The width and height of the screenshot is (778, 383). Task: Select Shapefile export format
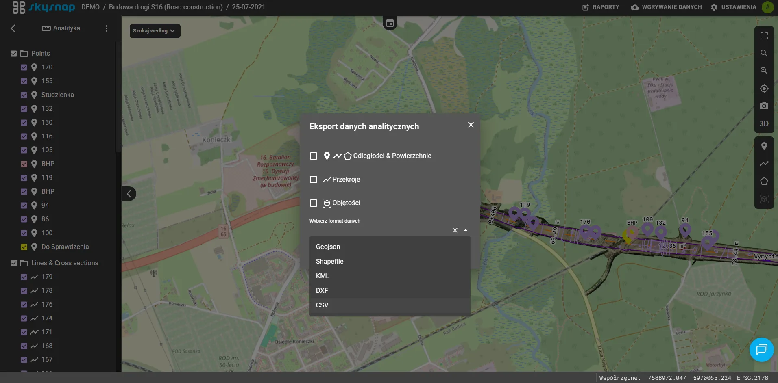pos(329,261)
